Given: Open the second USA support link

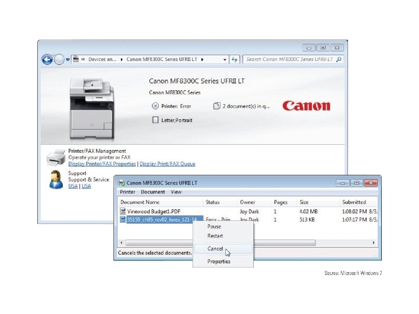Looking at the screenshot, I should coord(86,186).
